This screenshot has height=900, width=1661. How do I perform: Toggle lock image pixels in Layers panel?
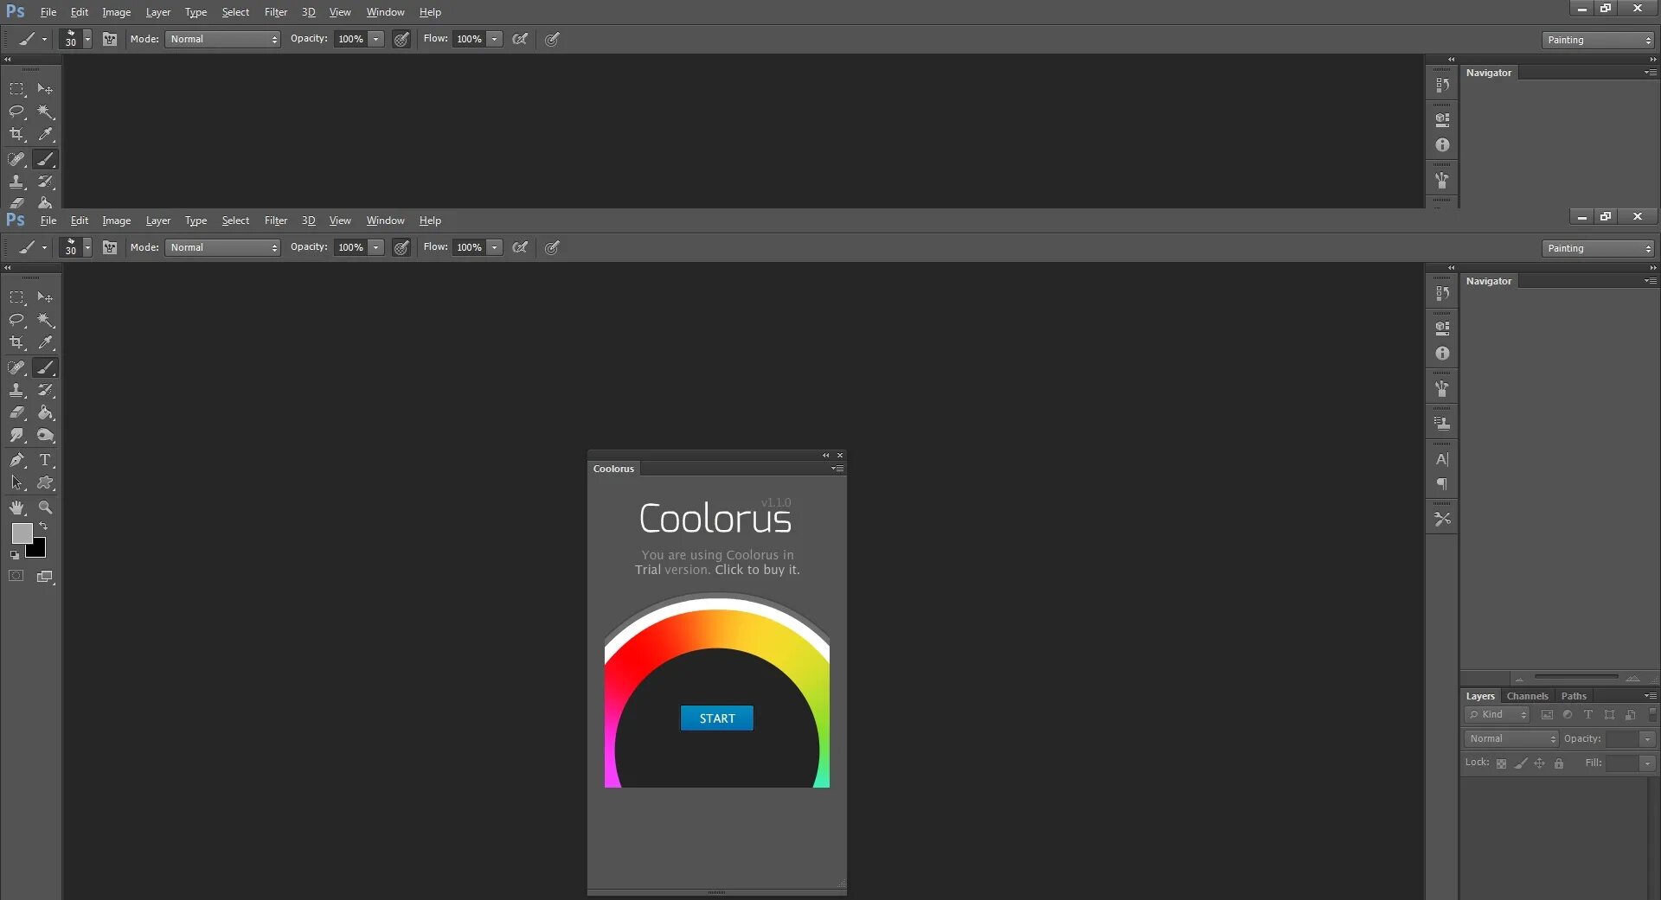pos(1521,763)
